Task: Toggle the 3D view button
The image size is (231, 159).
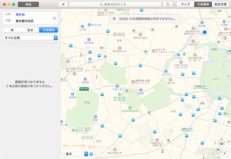Action: [221, 144]
